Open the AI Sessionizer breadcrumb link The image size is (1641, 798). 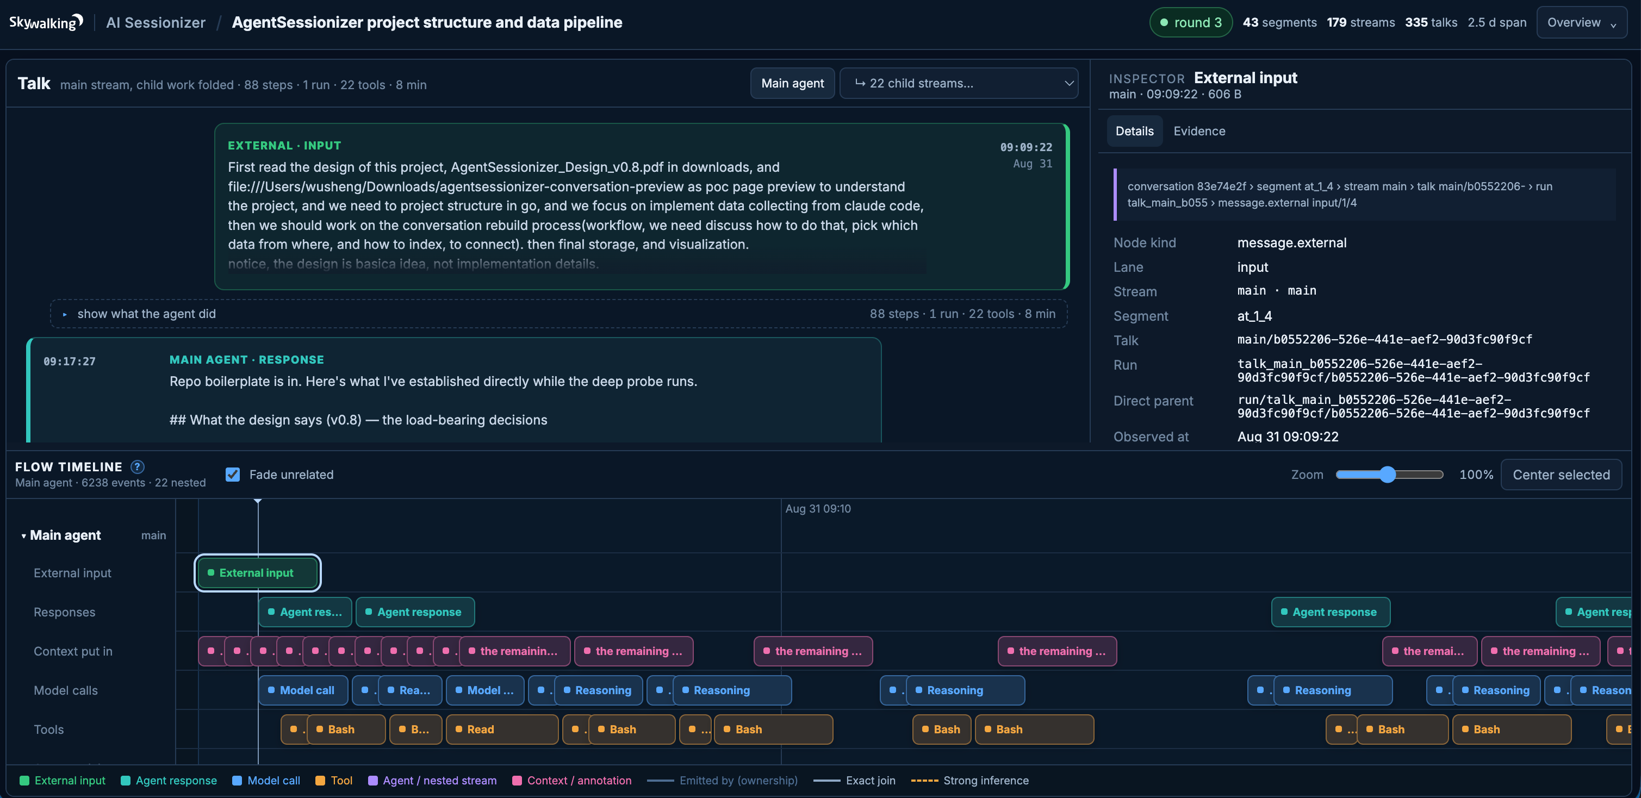coord(156,22)
